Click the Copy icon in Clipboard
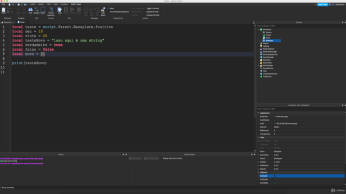346x194 pixels. coord(10,12)
